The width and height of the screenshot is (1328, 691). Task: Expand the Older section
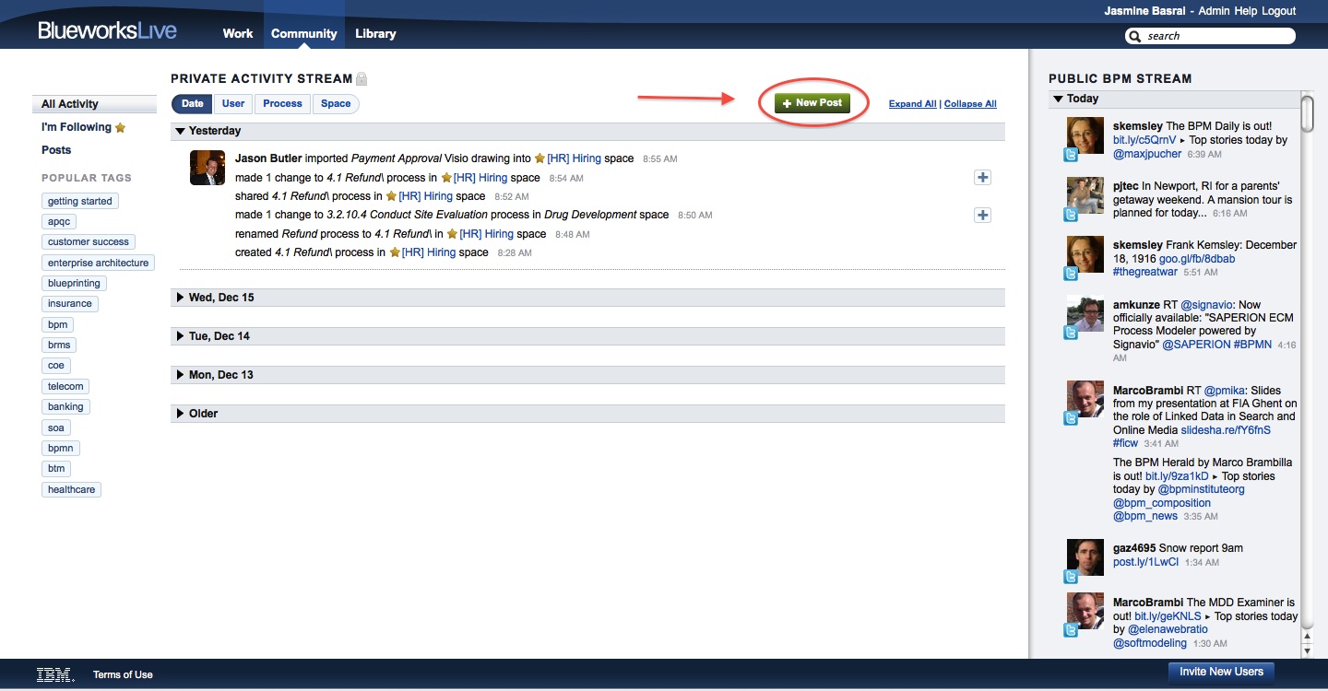(x=181, y=414)
